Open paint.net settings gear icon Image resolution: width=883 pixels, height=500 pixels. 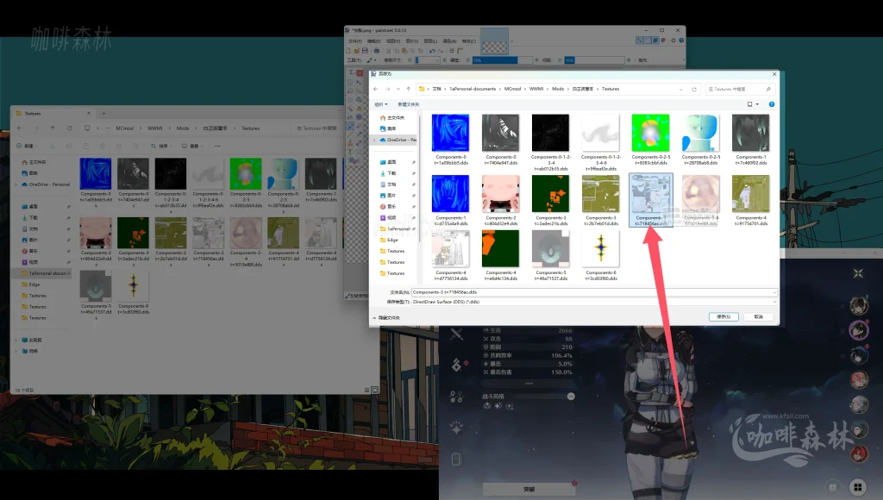tap(673, 41)
